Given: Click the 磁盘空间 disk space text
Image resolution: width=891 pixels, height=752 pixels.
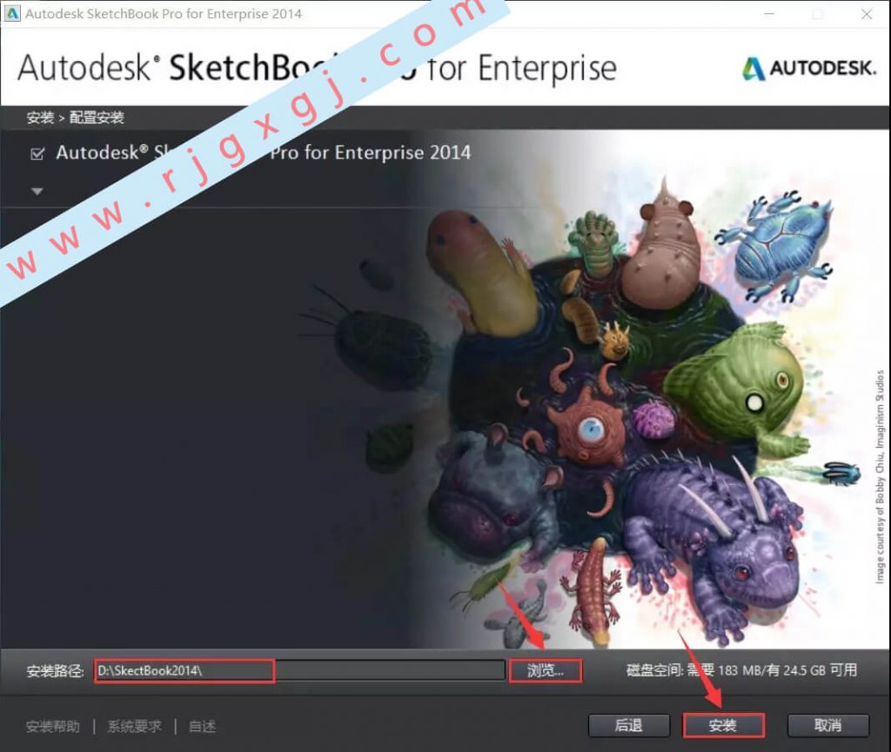Looking at the screenshot, I should tap(741, 670).
